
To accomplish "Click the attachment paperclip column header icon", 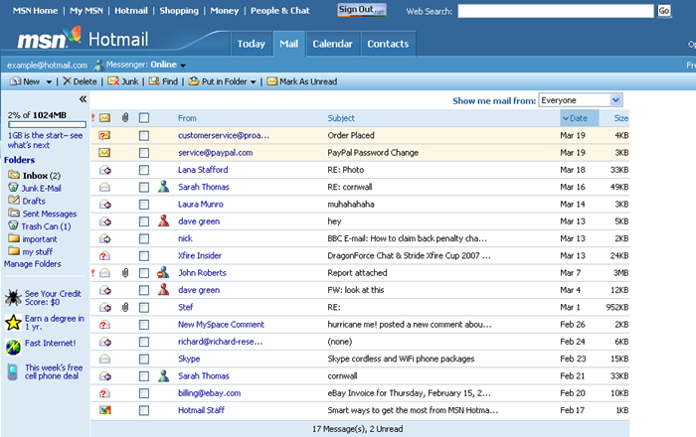I will tap(125, 118).
